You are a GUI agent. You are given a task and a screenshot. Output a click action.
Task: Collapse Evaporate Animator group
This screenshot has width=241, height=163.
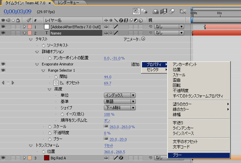(37, 64)
